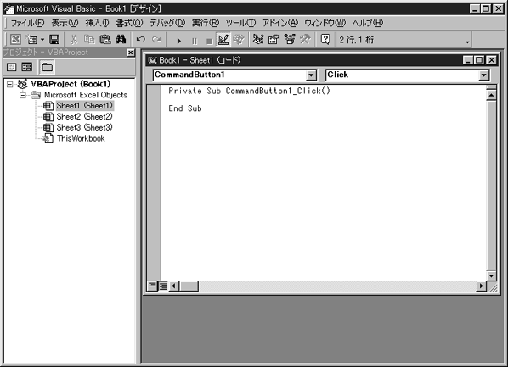Open the ウィンドウ(W) menu
508x367 pixels.
point(325,23)
